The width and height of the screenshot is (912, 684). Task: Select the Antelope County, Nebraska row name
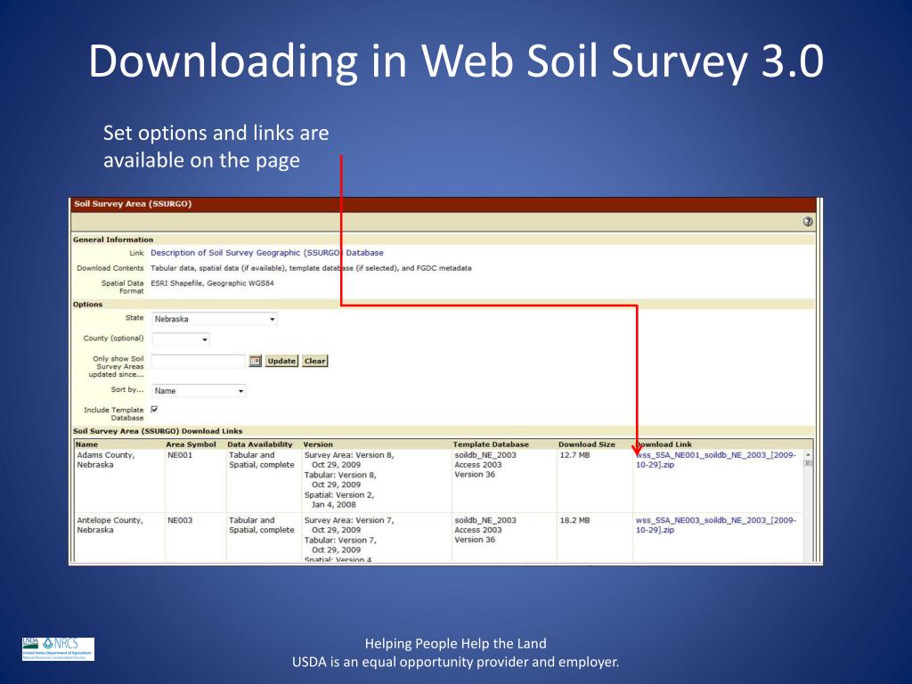click(110, 525)
